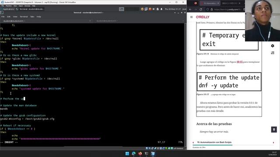Click the 10-15 figure link
280x157 pixels.
click(240, 62)
